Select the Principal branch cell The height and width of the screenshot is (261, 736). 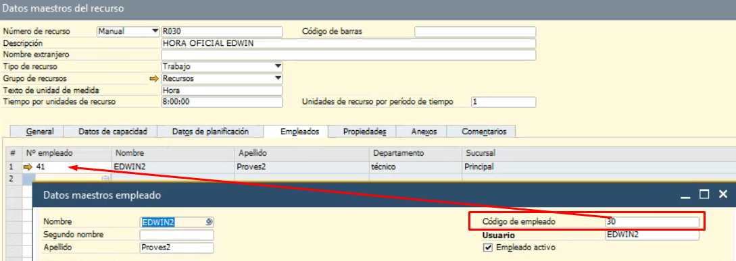[599, 167]
